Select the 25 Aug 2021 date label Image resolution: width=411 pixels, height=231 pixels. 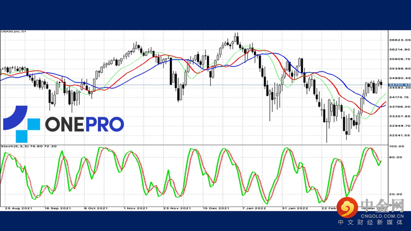(x=19, y=208)
